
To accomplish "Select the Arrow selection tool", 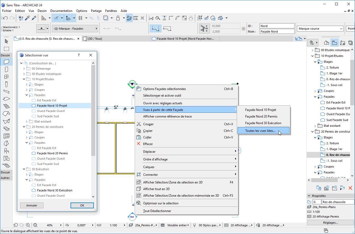I will click(x=6, y=41).
